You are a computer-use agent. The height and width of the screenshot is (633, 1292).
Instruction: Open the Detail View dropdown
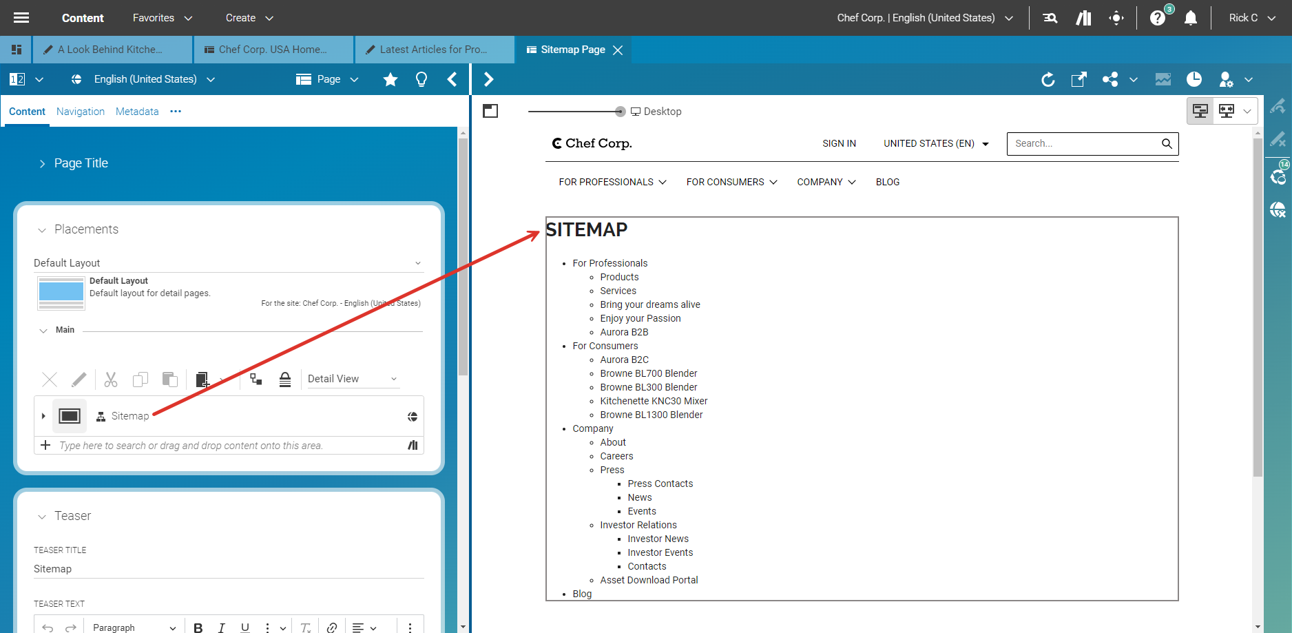tap(352, 378)
